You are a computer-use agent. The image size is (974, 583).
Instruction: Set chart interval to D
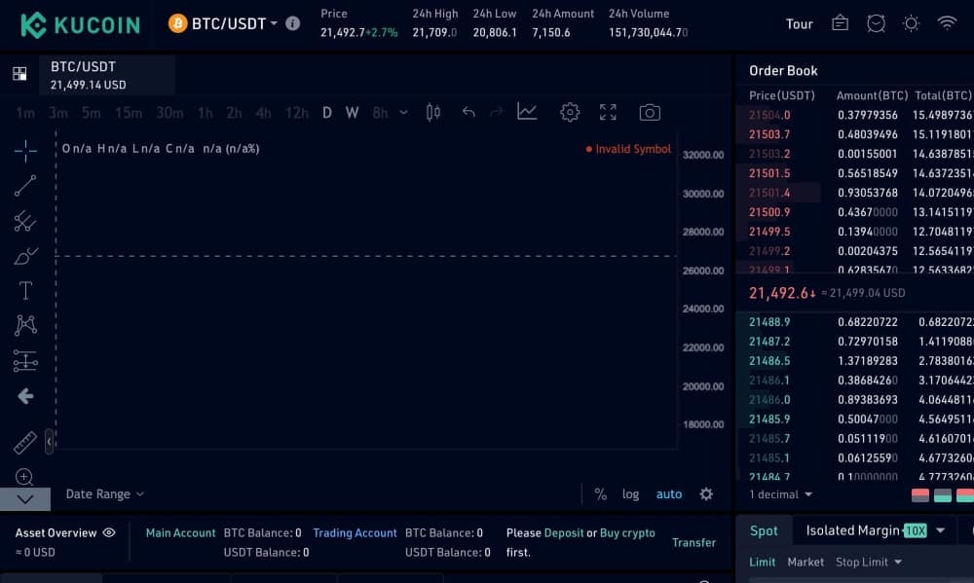[x=326, y=113]
